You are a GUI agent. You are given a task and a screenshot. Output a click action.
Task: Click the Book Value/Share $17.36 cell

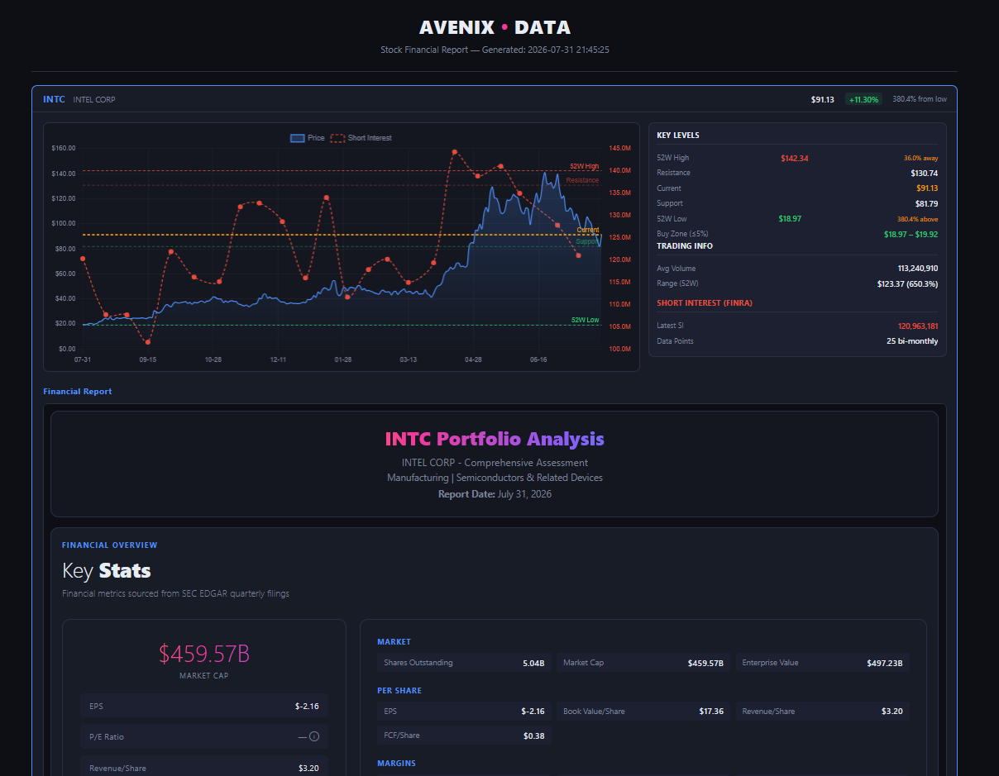click(x=643, y=711)
